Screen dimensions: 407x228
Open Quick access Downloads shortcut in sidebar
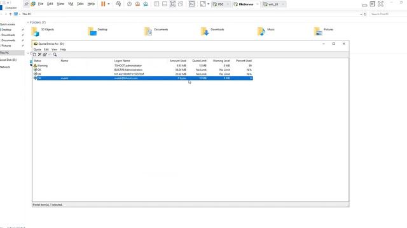(8, 35)
